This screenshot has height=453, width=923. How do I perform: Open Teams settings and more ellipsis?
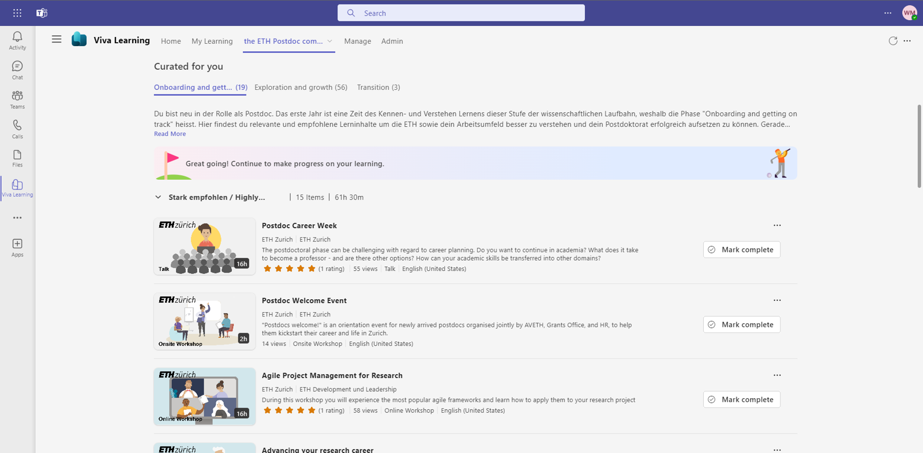point(888,13)
